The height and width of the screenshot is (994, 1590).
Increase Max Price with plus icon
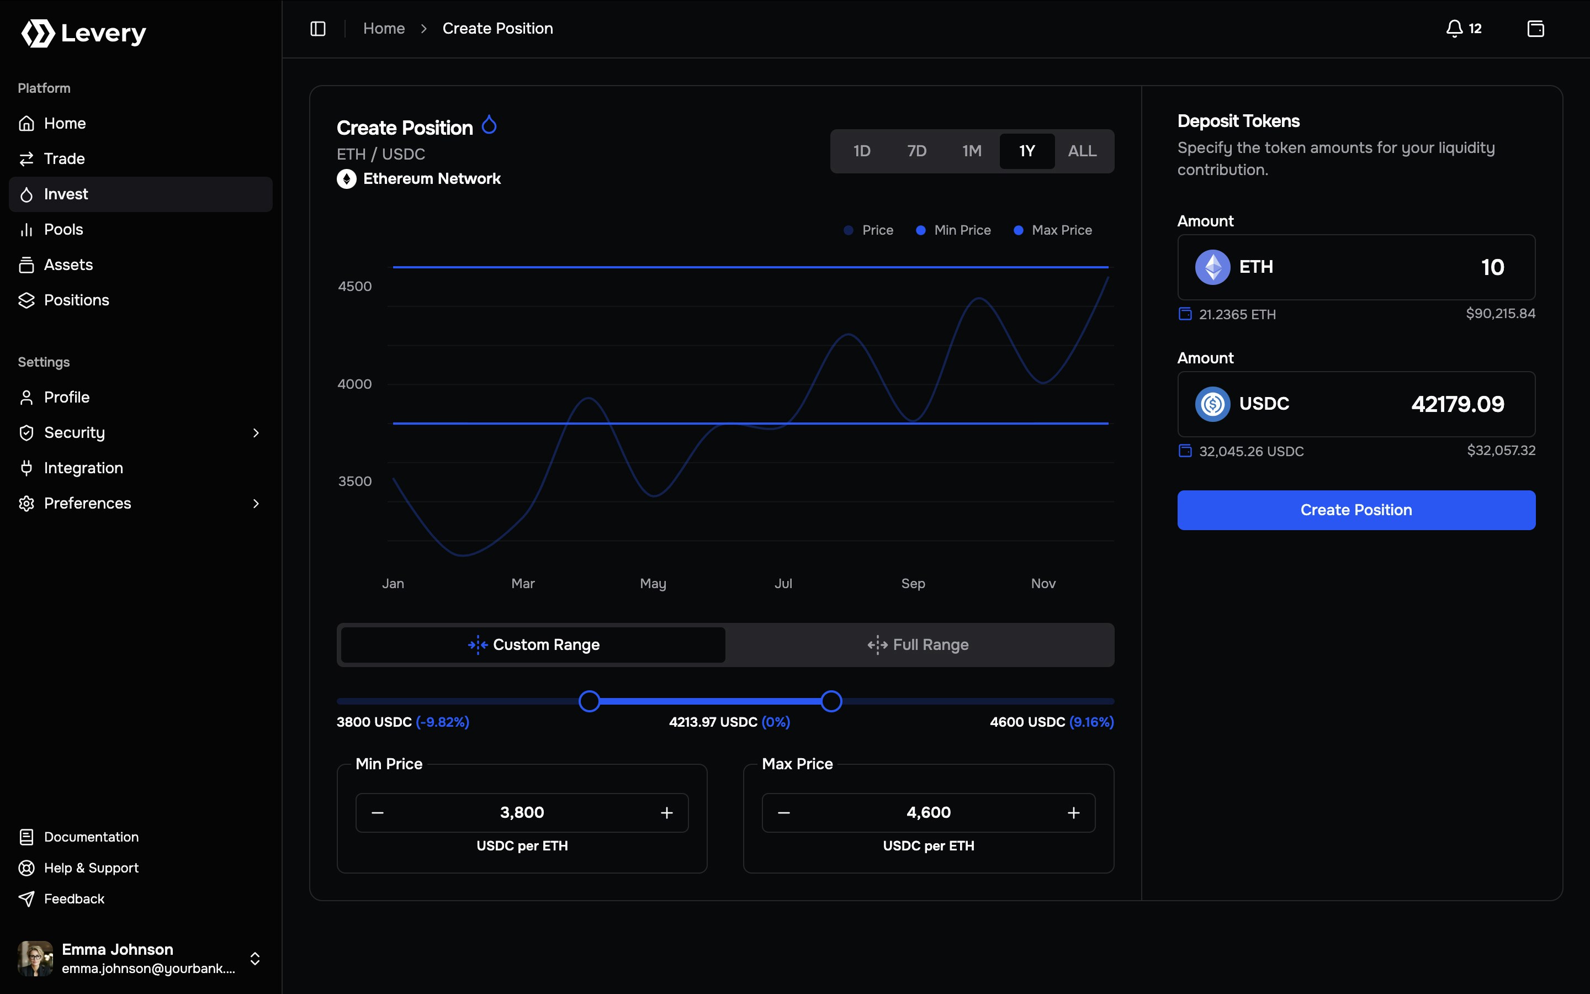click(1073, 812)
